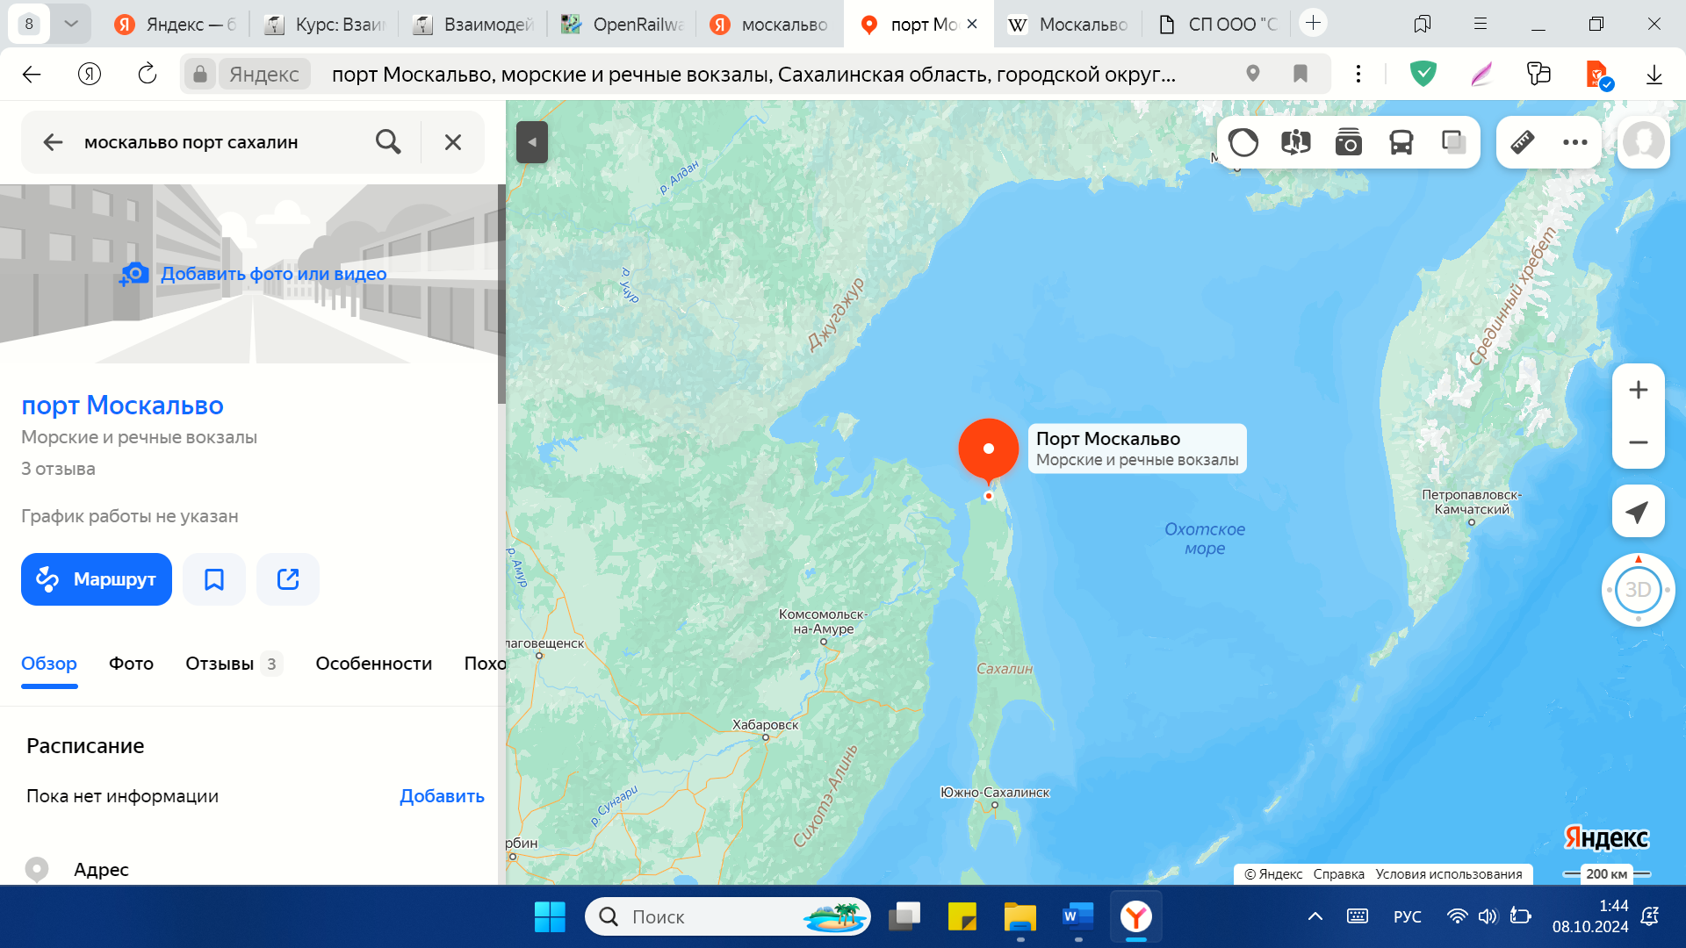Open user profile avatar
This screenshot has width=1686, height=948.
(x=1644, y=142)
